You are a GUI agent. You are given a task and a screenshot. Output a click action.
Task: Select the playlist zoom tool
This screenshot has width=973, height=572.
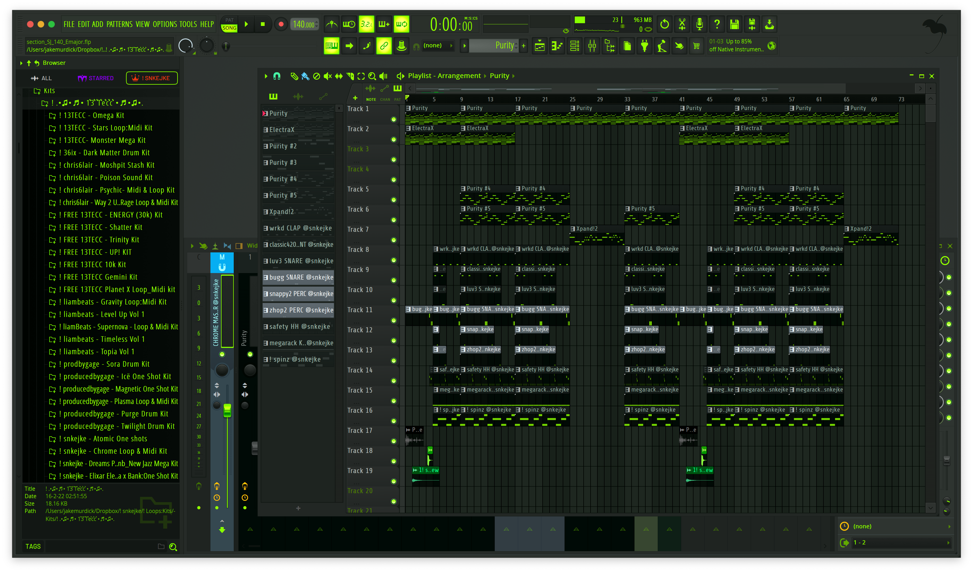(x=372, y=76)
